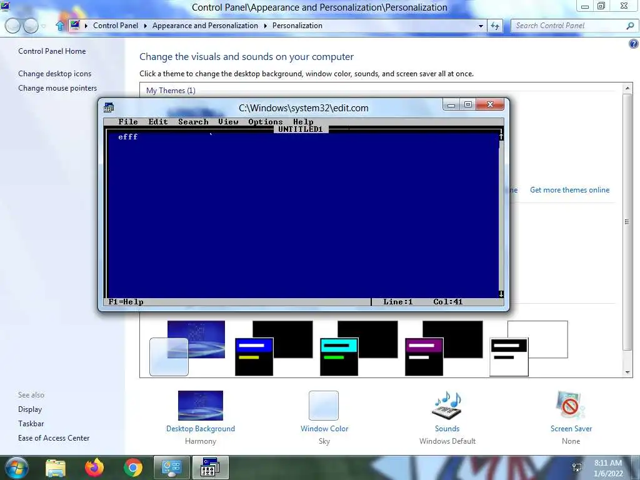Viewport: 640px width, 480px height.
Task: Open the Help menu in edit.com
Action: pos(303,122)
